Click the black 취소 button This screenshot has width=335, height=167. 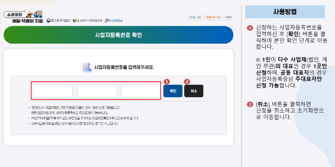click(x=194, y=91)
